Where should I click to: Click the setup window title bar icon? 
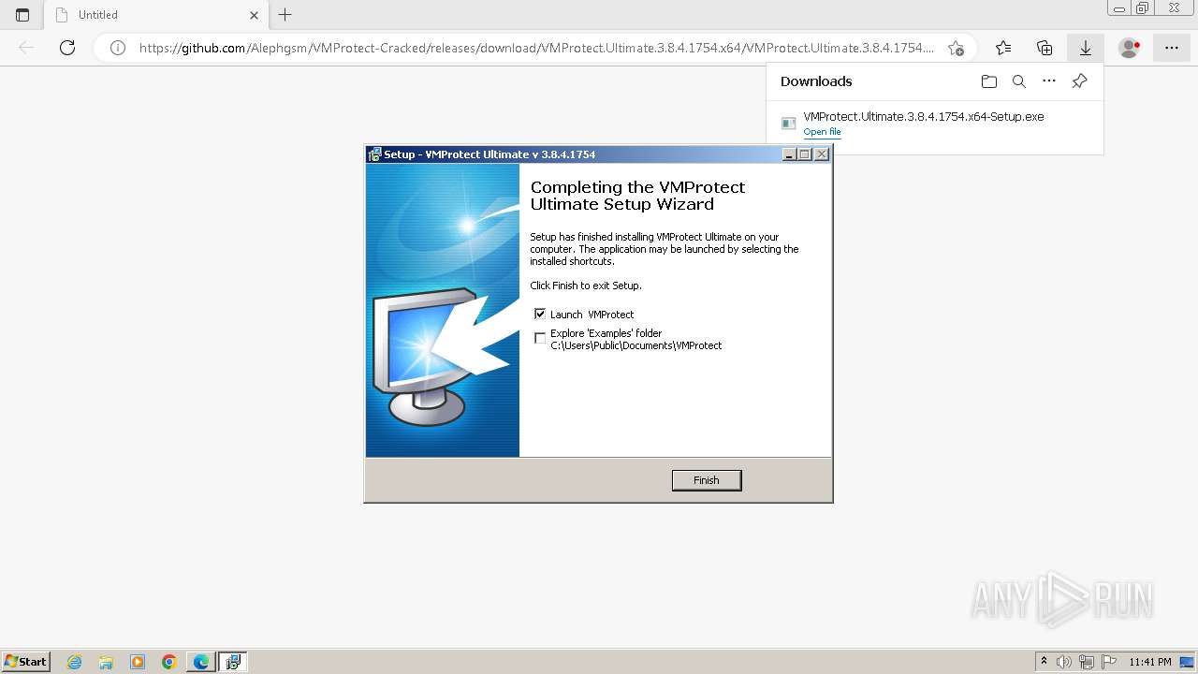click(374, 154)
